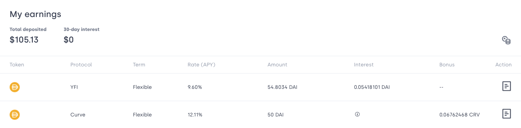Open details document icon for Curve row

[507, 114]
